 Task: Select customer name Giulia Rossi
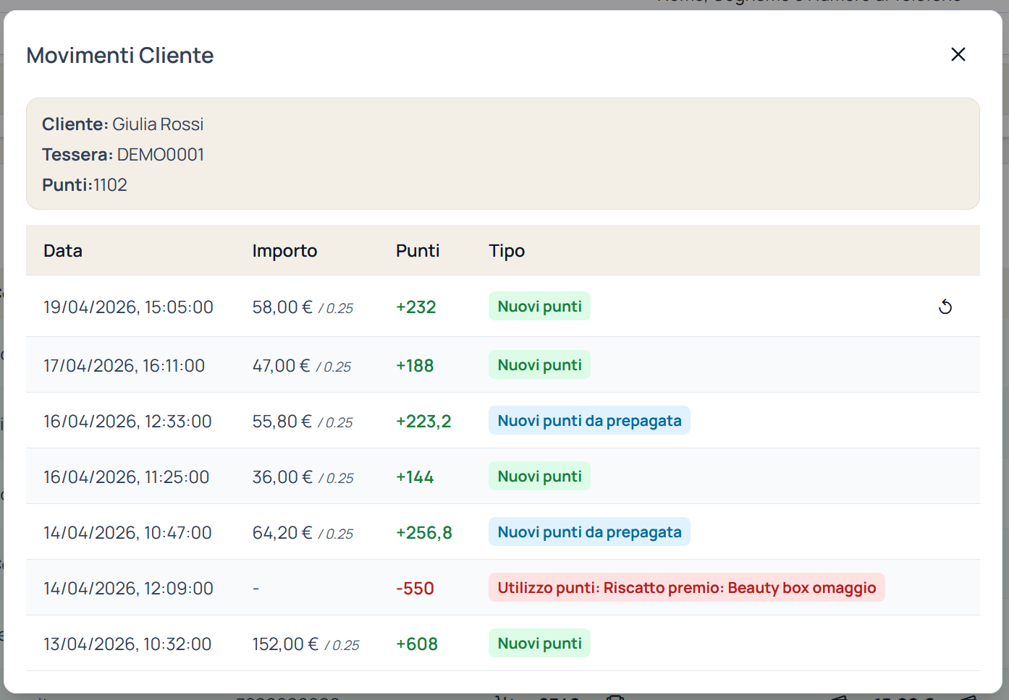pos(158,124)
